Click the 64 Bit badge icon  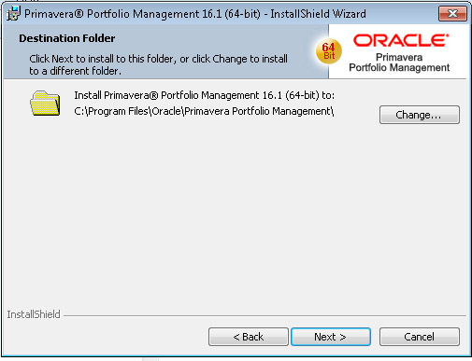coord(329,51)
